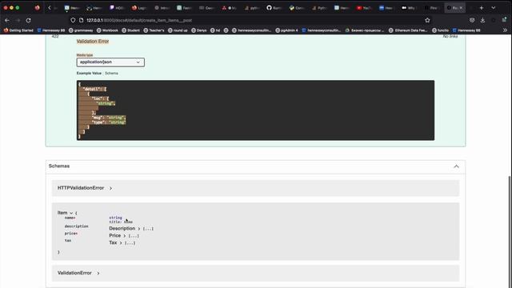Switch to the GitHub tab
This screenshot has height=288, width=512.
[x=274, y=8]
